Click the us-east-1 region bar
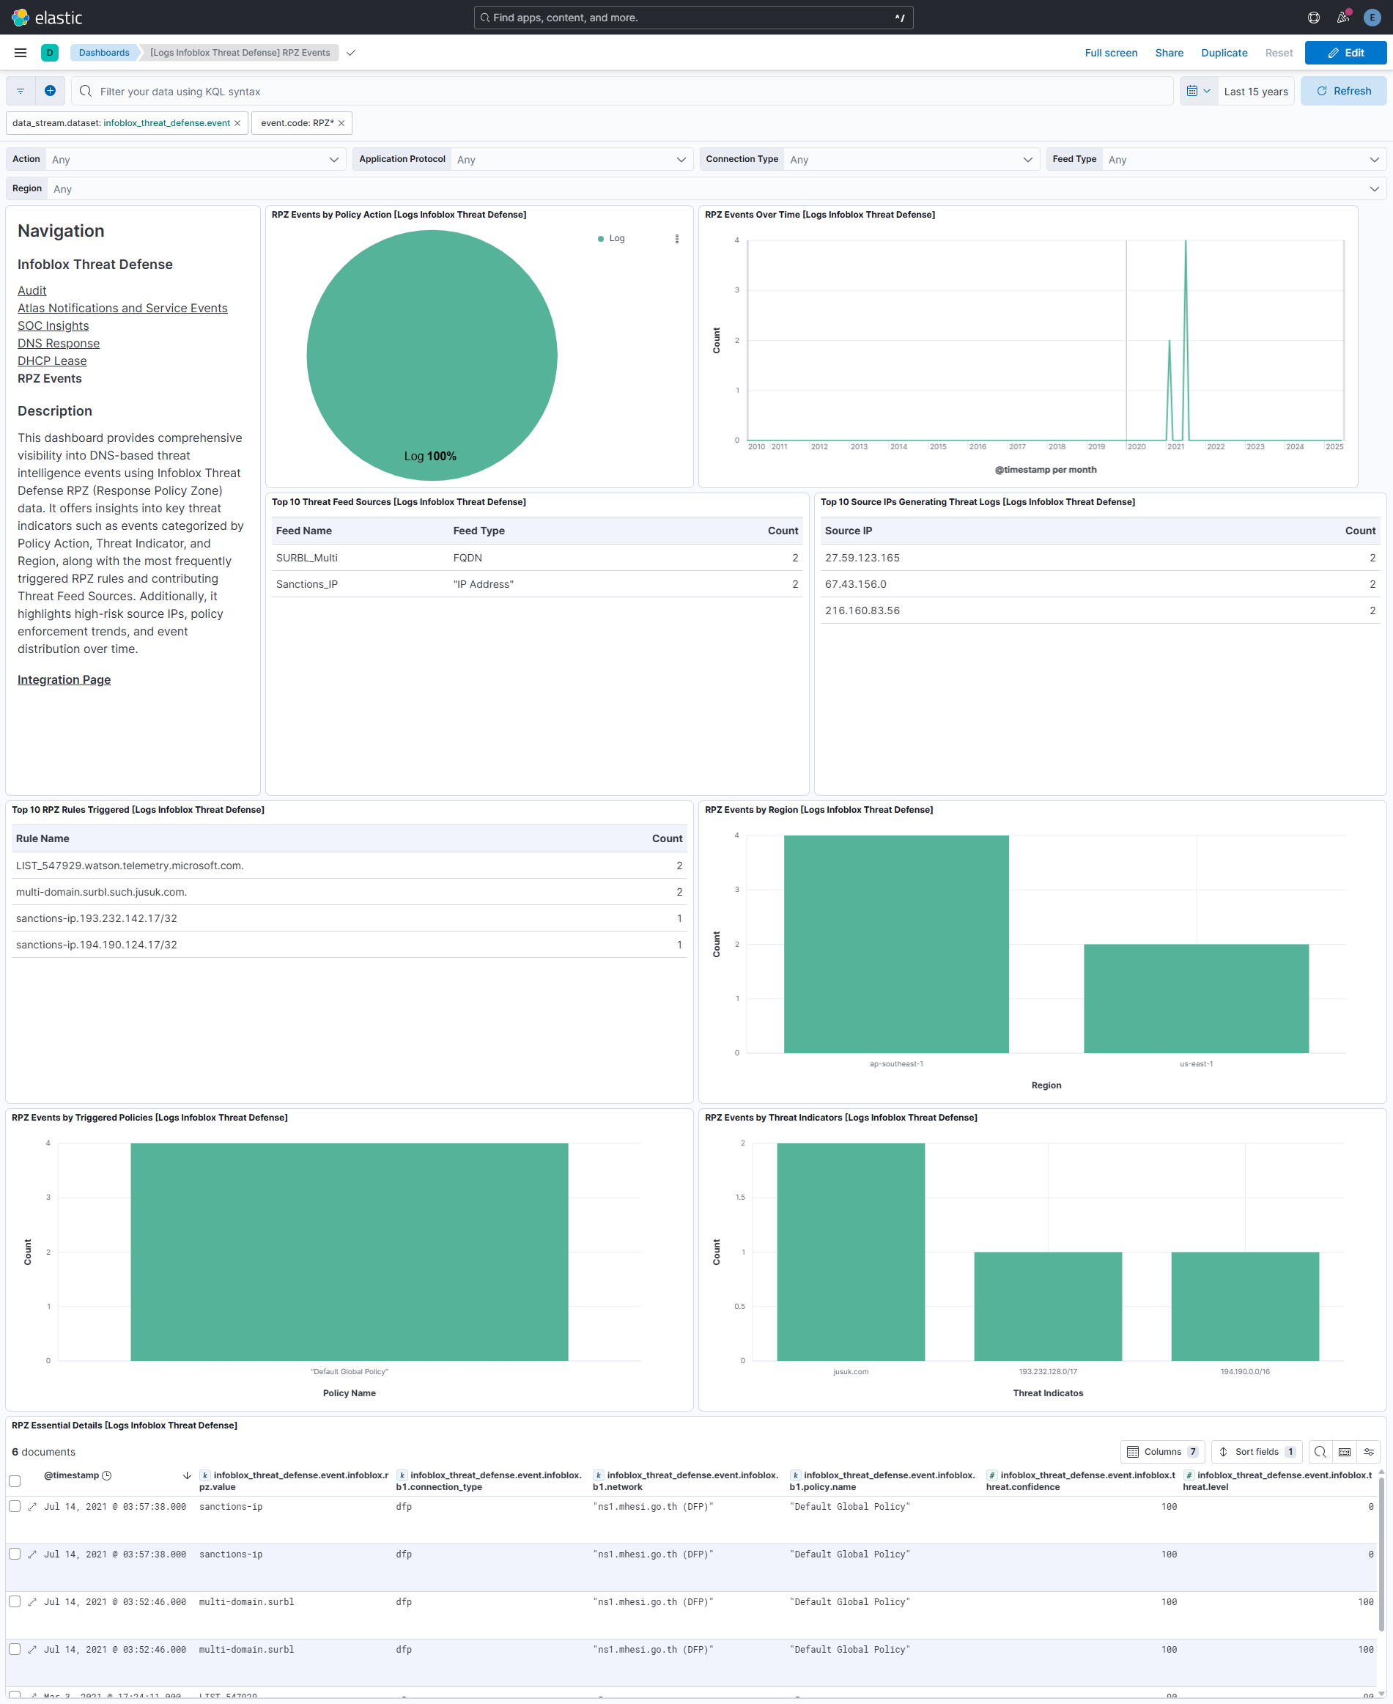1393x1704 pixels. point(1197,997)
